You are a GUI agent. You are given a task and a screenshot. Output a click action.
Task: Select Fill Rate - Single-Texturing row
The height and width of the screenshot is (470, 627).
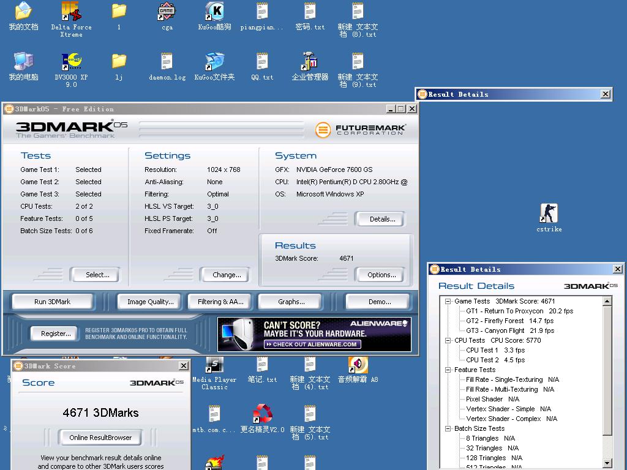(x=512, y=379)
